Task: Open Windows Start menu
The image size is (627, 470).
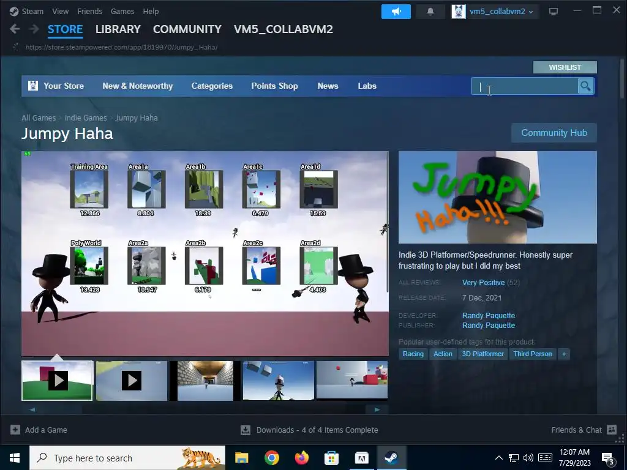Action: [x=15, y=458]
